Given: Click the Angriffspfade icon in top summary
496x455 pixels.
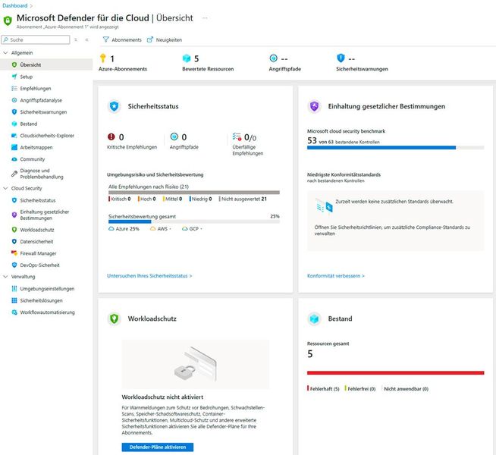Looking at the screenshot, I should [274, 58].
